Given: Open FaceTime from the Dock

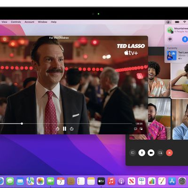Looking at the screenshot, I should pos(50,181).
